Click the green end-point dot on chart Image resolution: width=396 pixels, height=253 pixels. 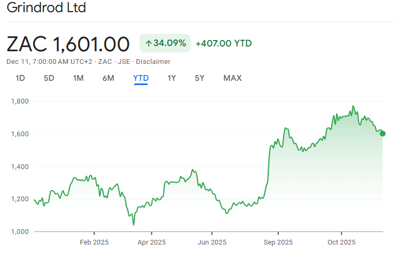tap(382, 134)
